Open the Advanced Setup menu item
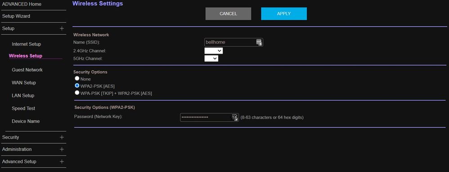Image resolution: width=449 pixels, height=172 pixels. coord(19,161)
